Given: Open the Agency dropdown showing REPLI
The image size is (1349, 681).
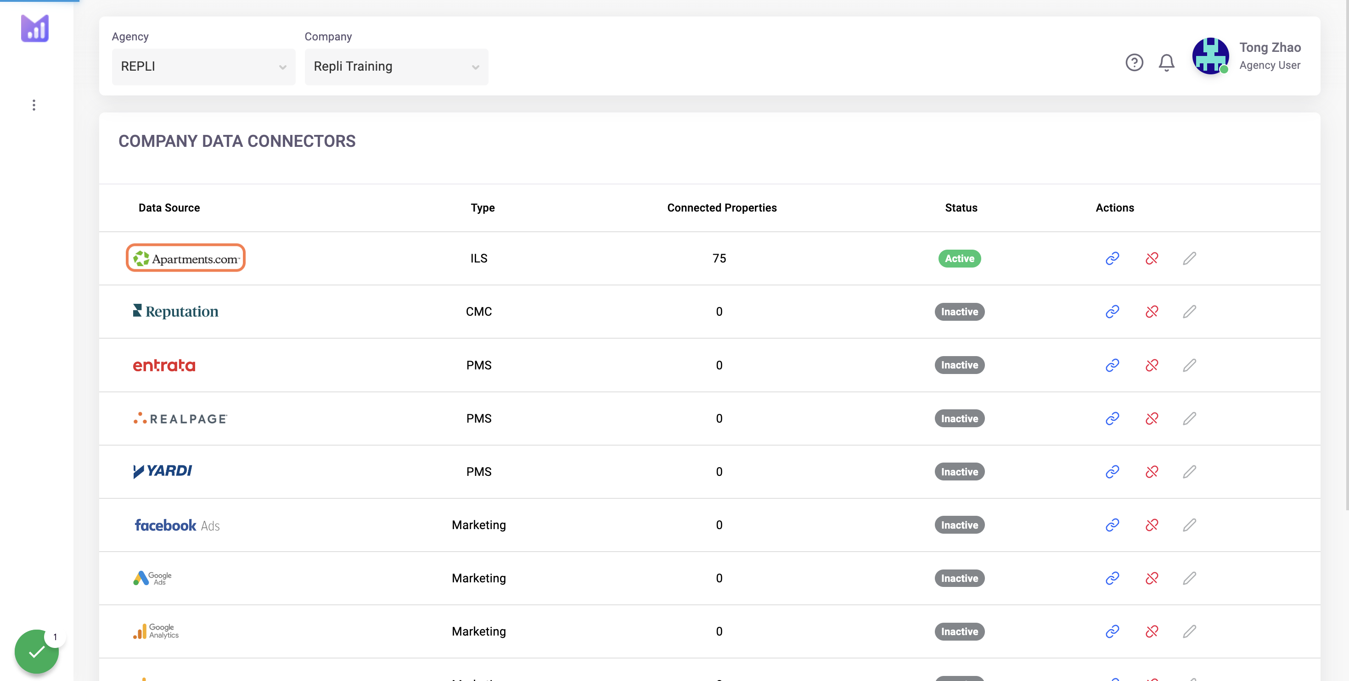Looking at the screenshot, I should [x=204, y=67].
